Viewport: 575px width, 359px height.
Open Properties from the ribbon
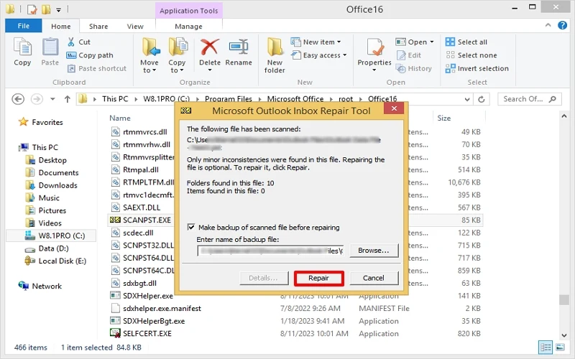click(x=374, y=50)
